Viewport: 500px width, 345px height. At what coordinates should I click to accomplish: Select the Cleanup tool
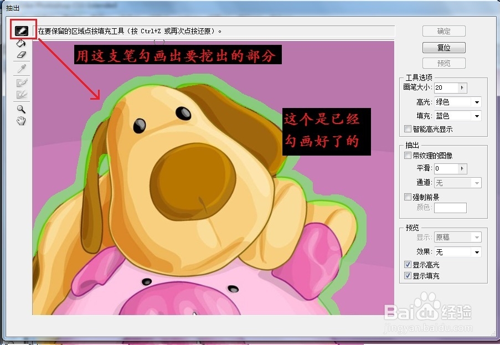click(x=22, y=83)
